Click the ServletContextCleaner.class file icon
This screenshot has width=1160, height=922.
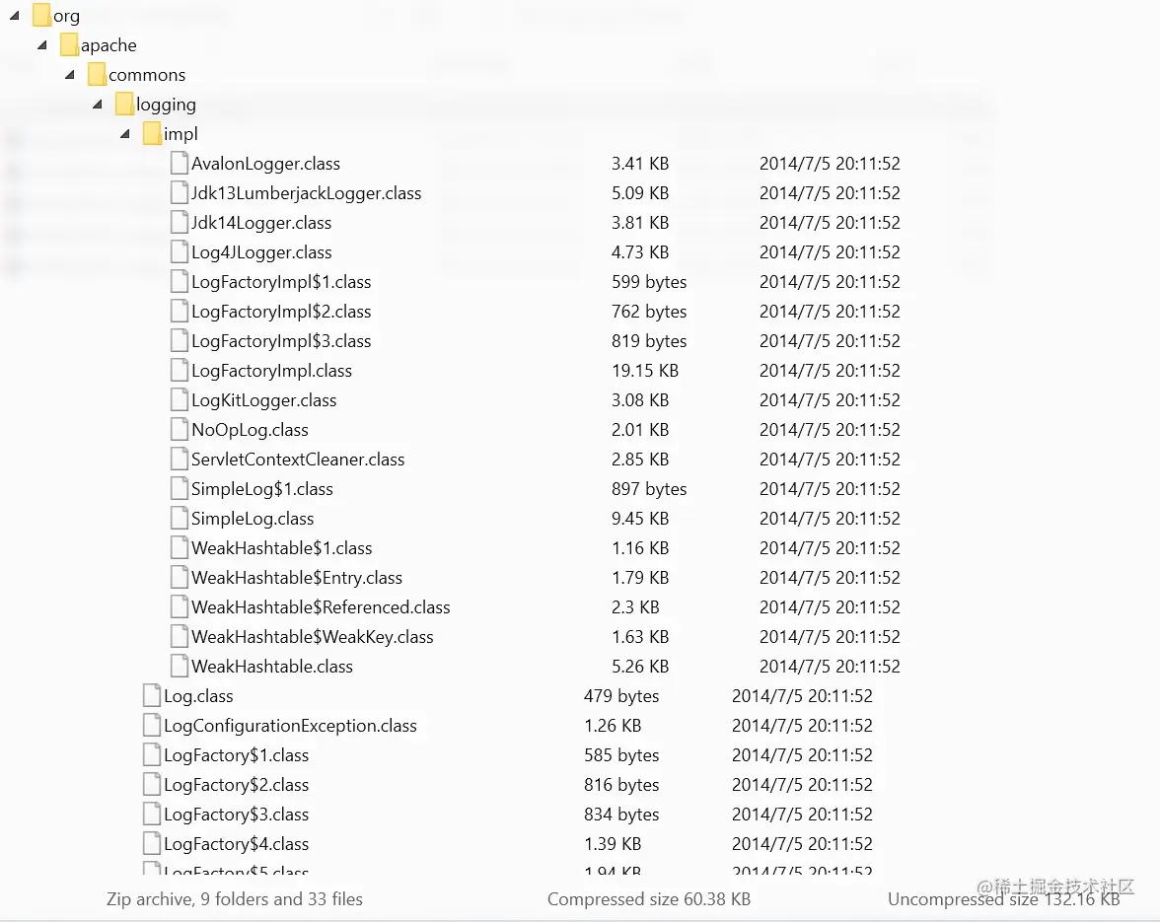click(x=180, y=460)
